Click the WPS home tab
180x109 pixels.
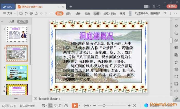[8, 7]
